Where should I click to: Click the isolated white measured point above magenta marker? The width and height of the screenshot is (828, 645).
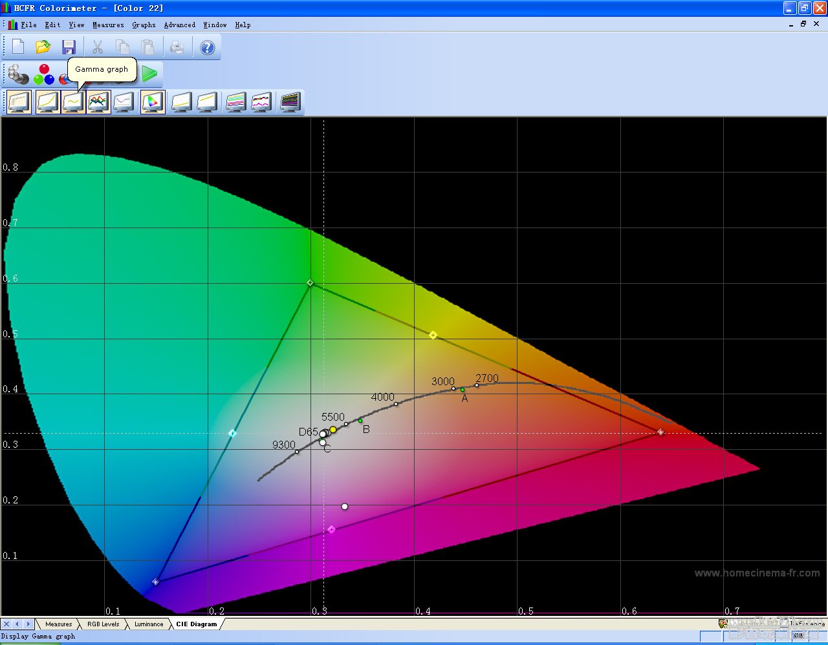point(345,507)
